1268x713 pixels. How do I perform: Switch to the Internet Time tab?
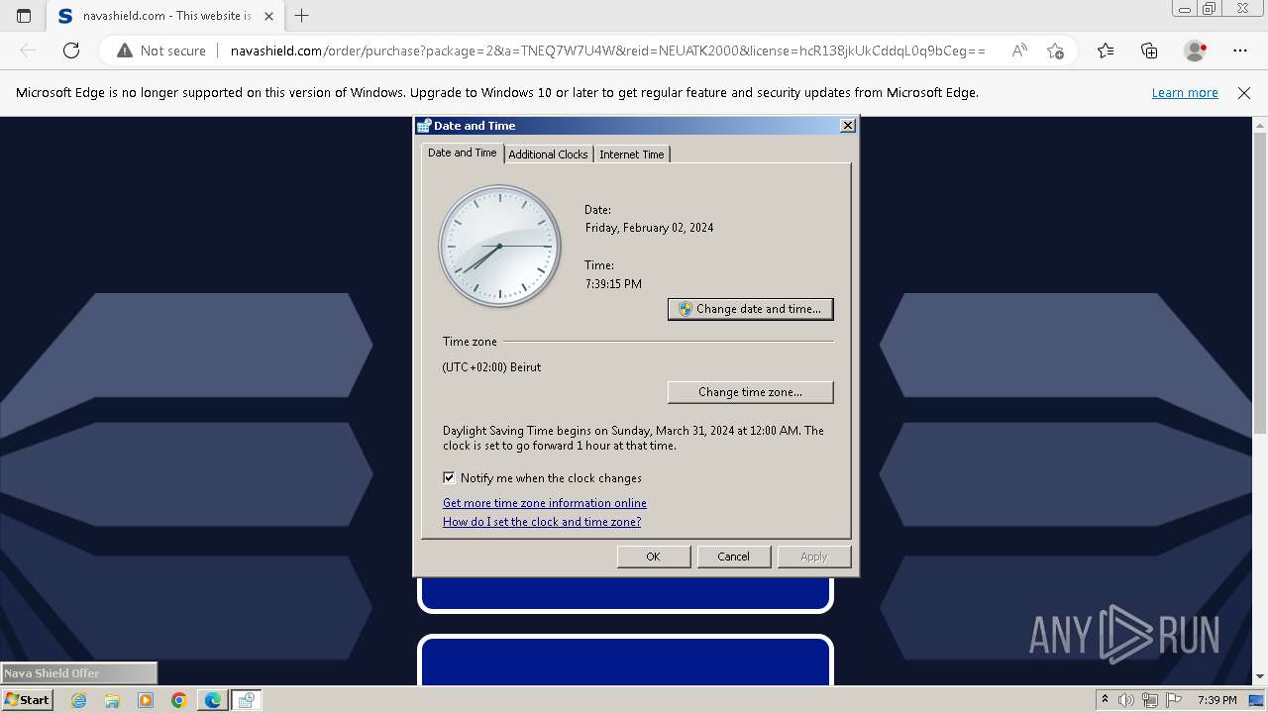coord(632,154)
